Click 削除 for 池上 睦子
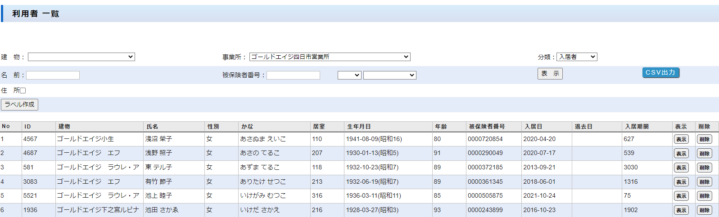Image resolution: width=719 pixels, height=217 pixels. 704,196
